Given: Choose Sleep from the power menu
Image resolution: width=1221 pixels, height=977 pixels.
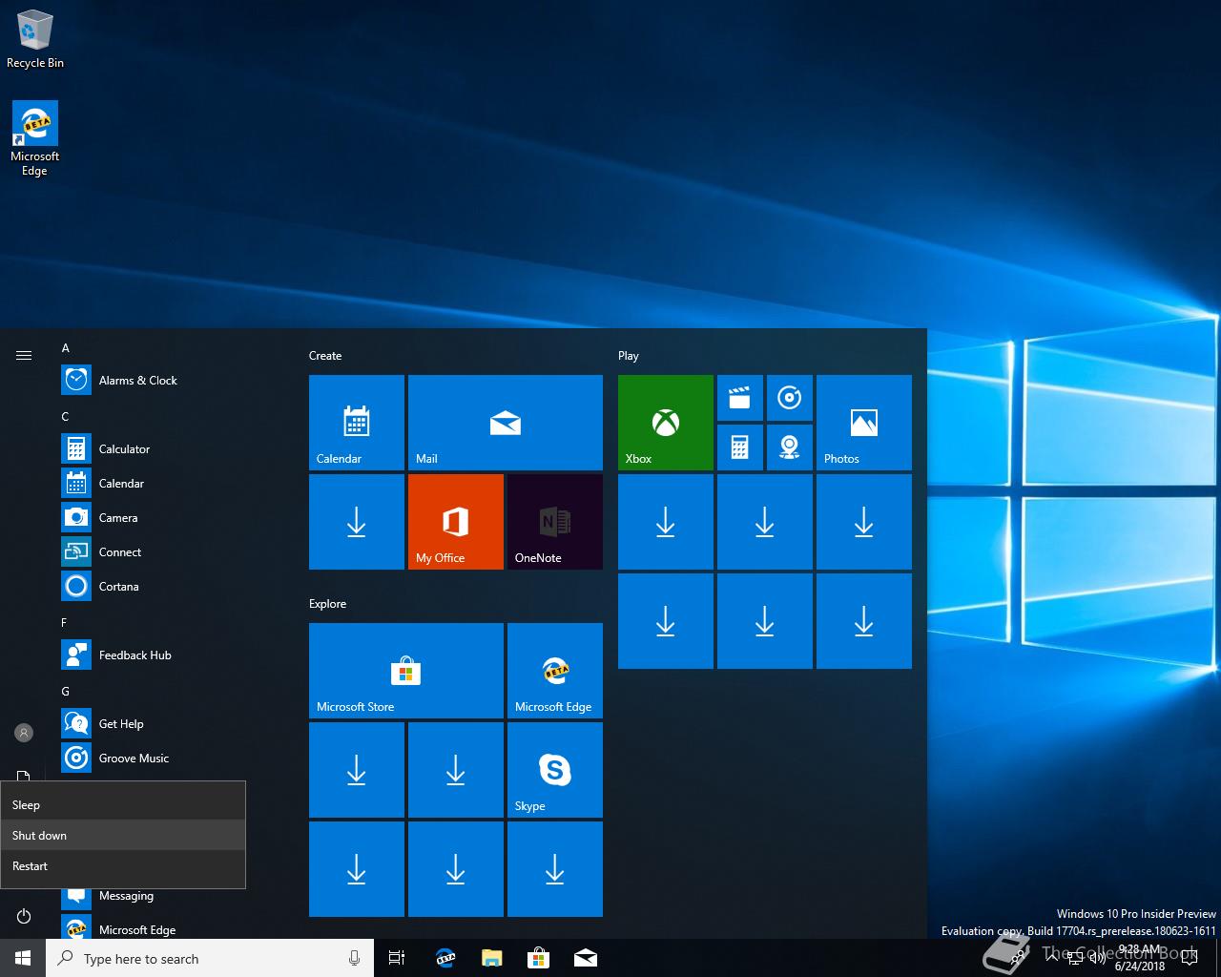Looking at the screenshot, I should point(123,804).
